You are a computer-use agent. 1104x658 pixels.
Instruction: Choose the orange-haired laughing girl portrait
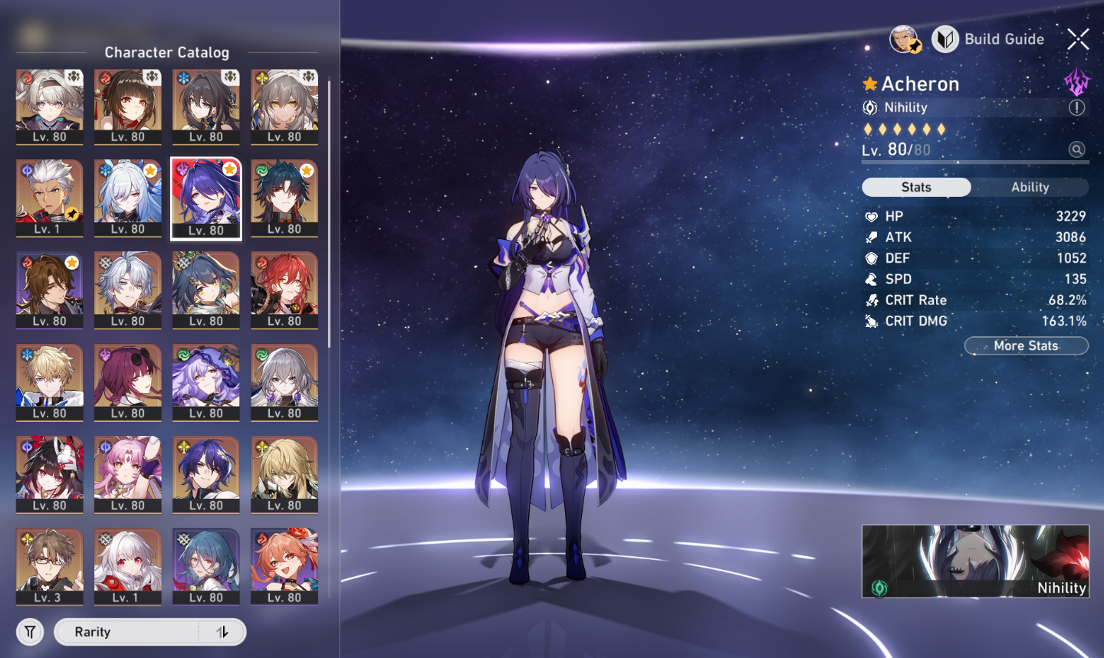click(x=284, y=567)
